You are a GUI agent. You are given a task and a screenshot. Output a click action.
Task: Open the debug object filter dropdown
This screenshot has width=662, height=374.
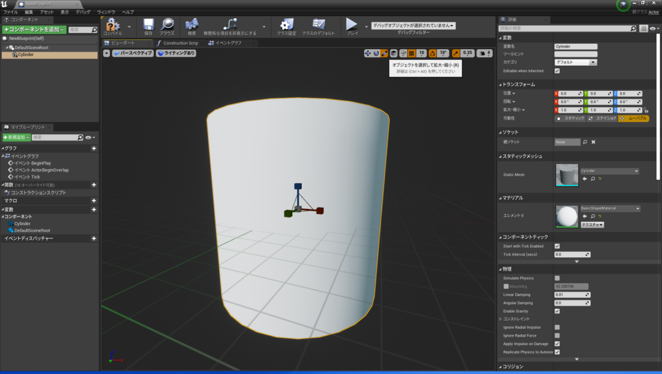pos(412,26)
